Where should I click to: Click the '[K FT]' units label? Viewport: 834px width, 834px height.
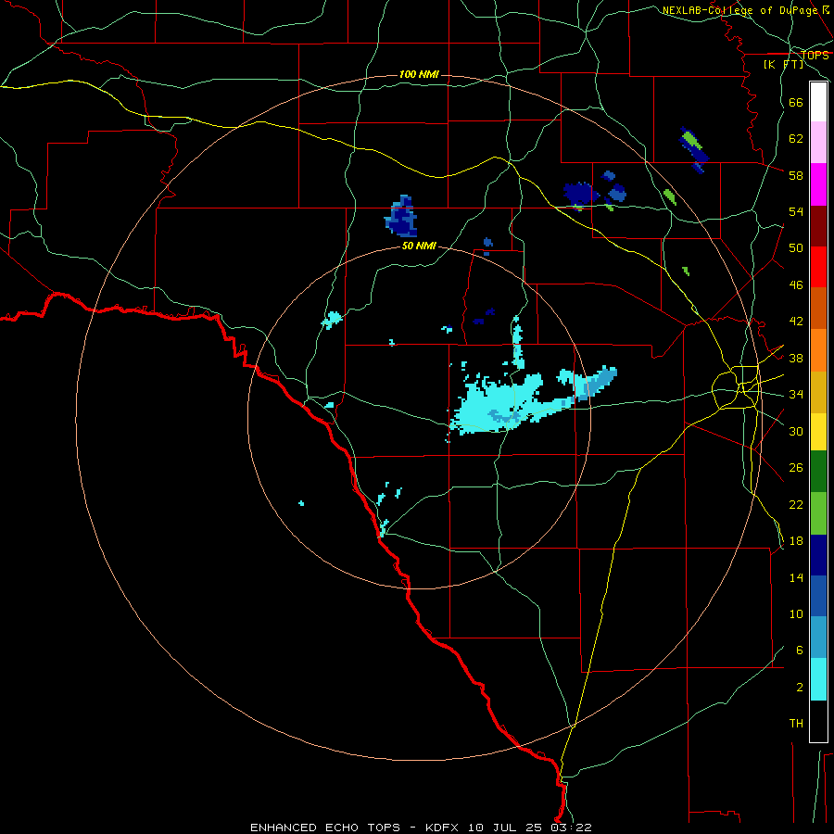coord(783,64)
